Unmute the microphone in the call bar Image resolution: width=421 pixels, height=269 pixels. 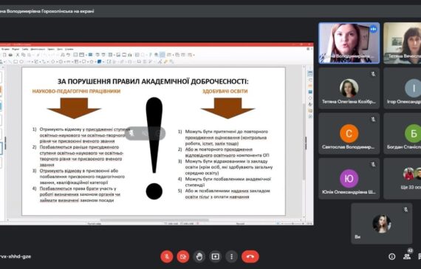click(x=167, y=256)
